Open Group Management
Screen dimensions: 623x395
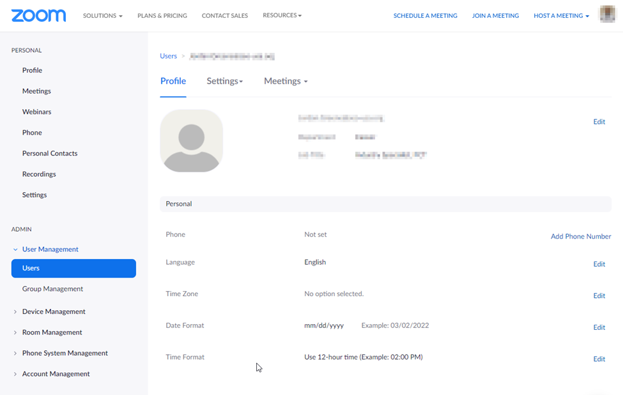click(x=52, y=289)
